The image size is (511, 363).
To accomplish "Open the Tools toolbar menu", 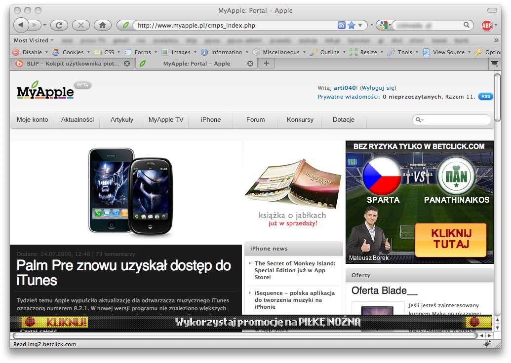I will point(403,52).
